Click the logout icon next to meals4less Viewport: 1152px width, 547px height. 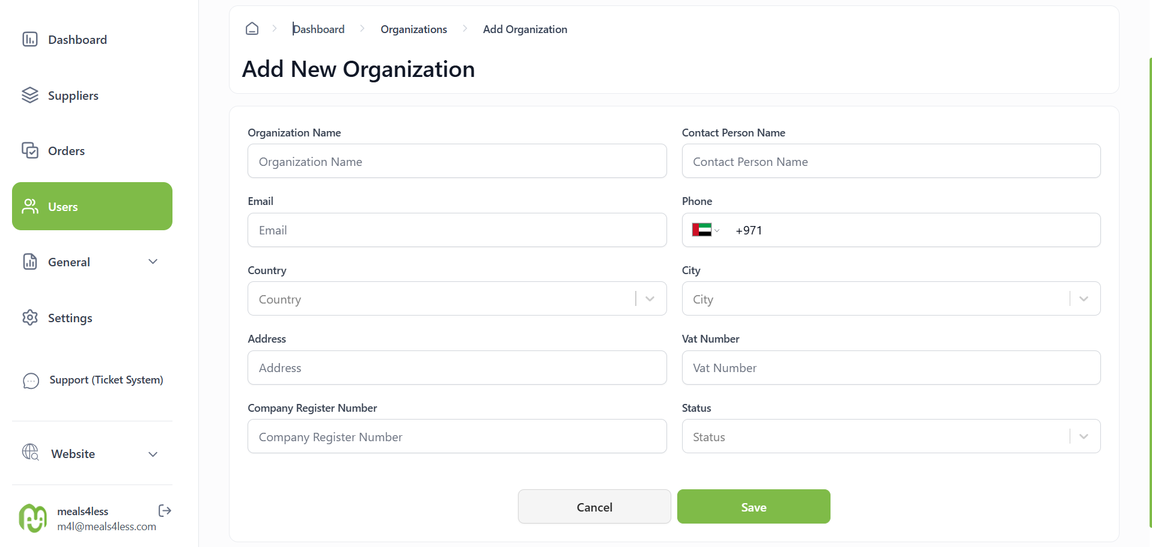[x=165, y=511]
